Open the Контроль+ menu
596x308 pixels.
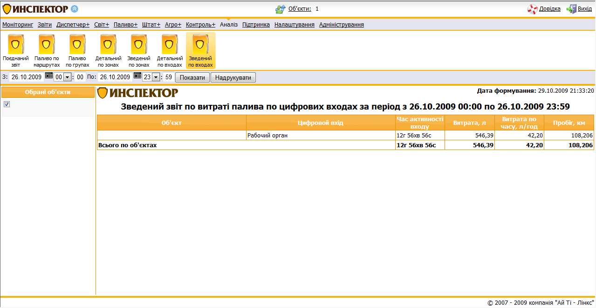200,25
